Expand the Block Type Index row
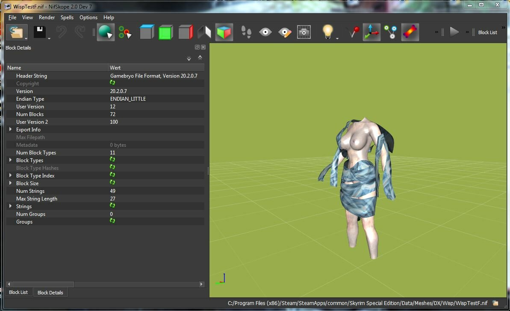Image resolution: width=510 pixels, height=311 pixels. coord(10,175)
